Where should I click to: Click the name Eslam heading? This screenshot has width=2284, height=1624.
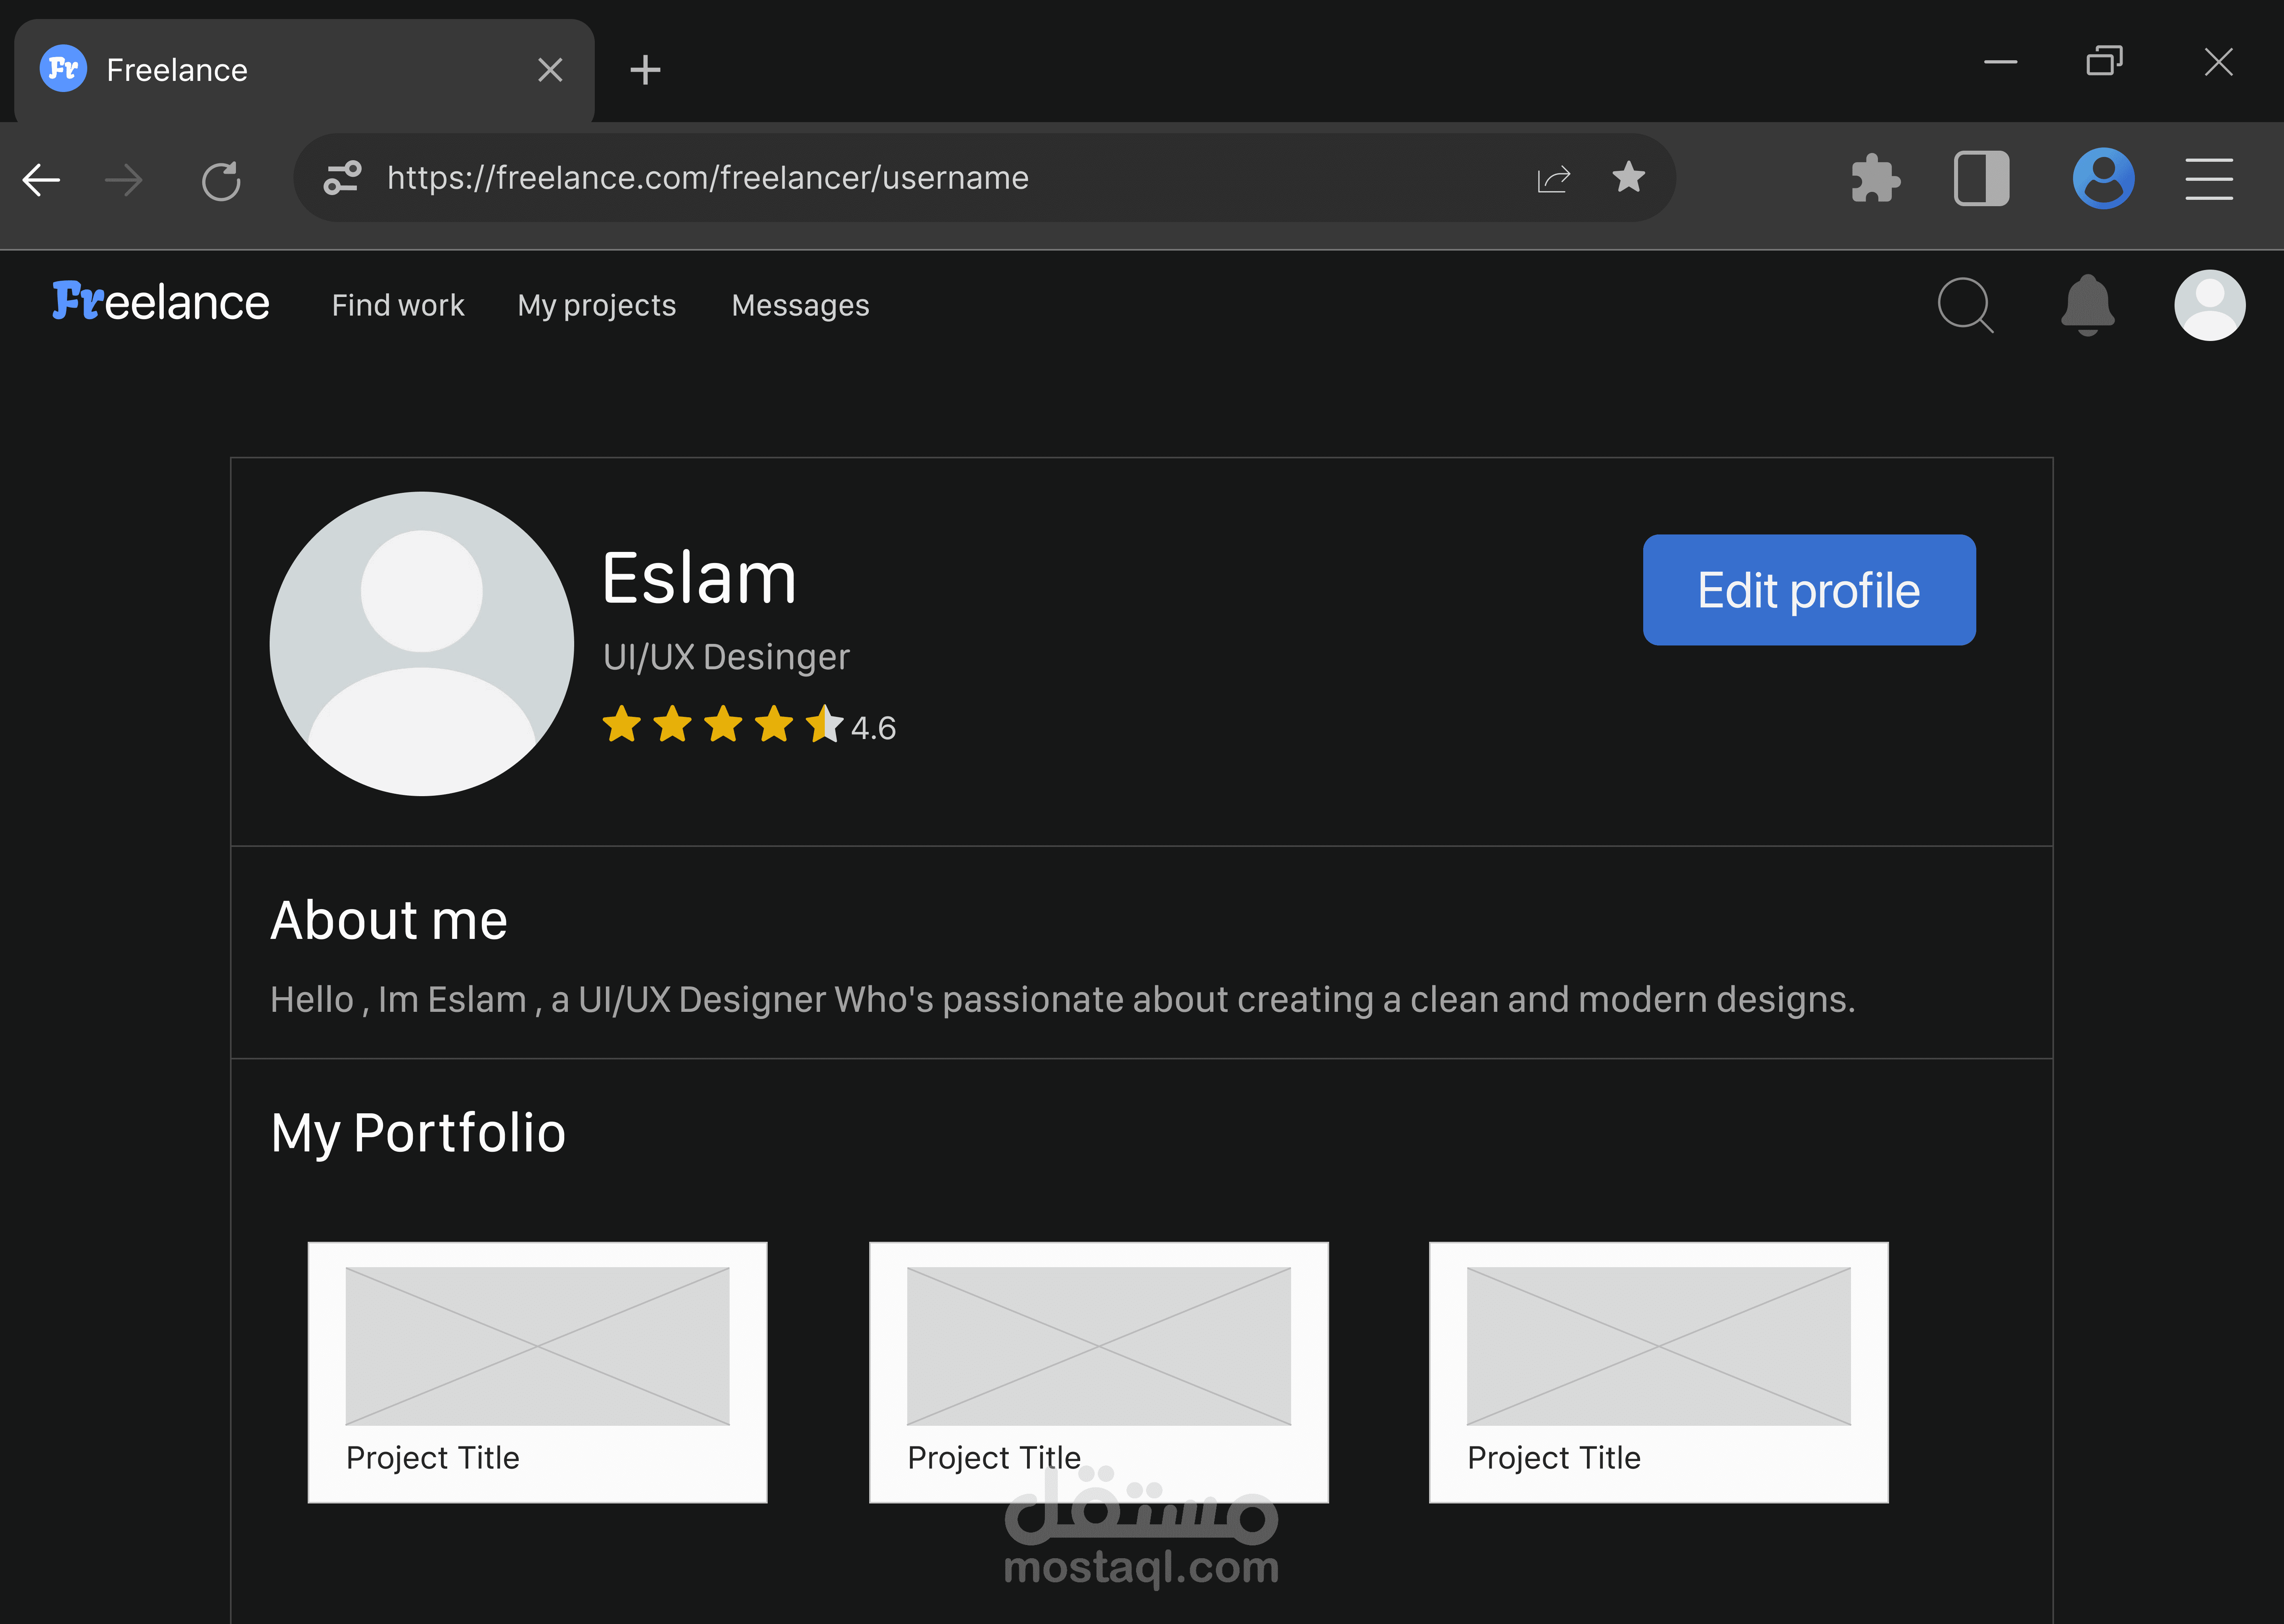pyautogui.click(x=699, y=578)
